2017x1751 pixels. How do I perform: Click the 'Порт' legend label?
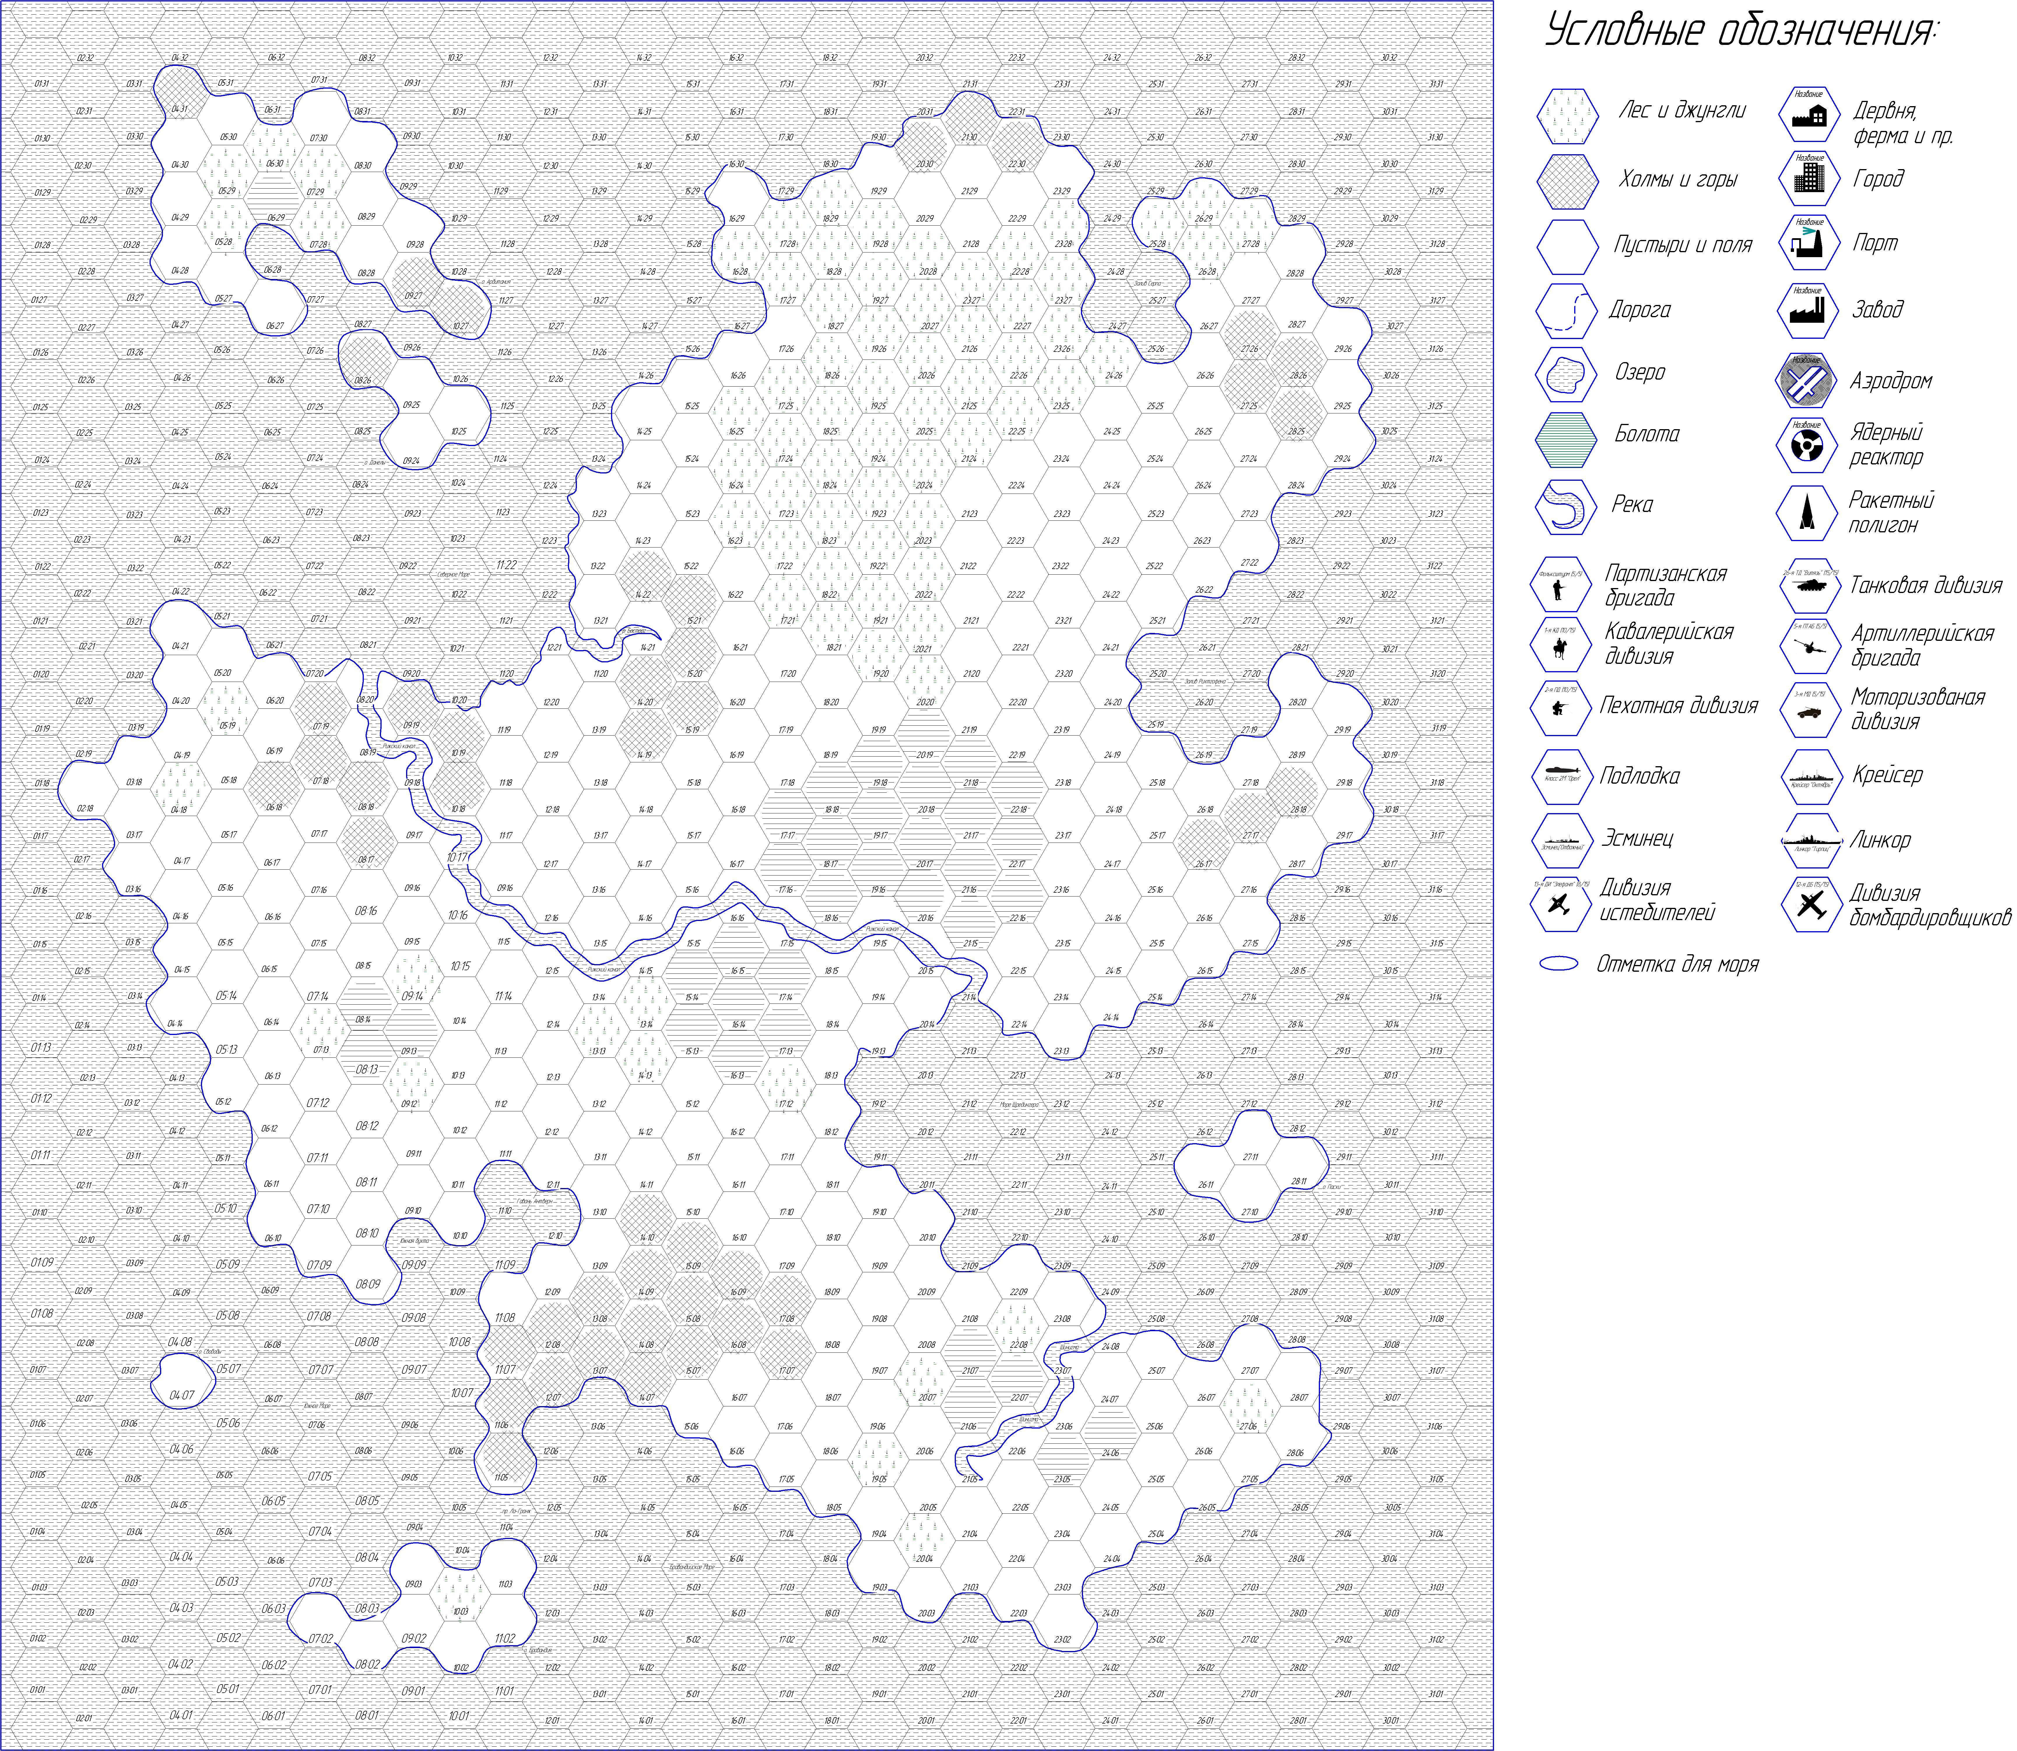pos(1875,243)
